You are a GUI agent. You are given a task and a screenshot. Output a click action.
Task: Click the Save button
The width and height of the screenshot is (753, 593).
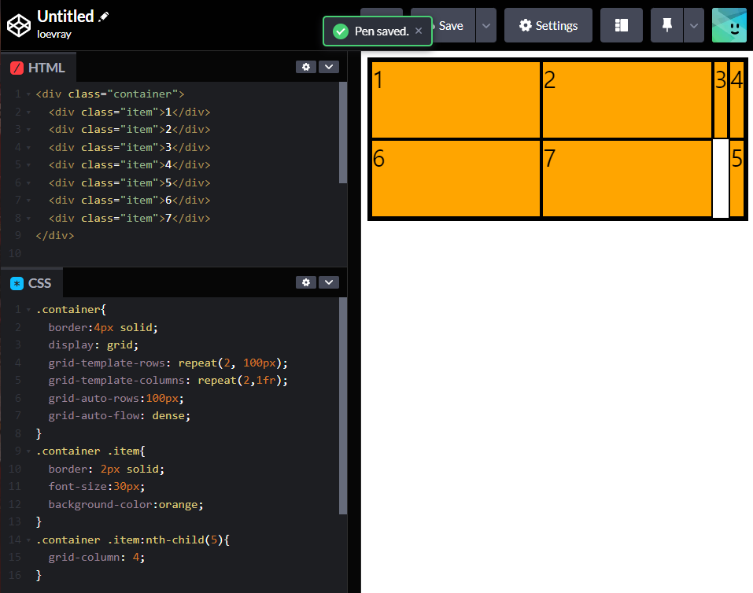click(450, 25)
